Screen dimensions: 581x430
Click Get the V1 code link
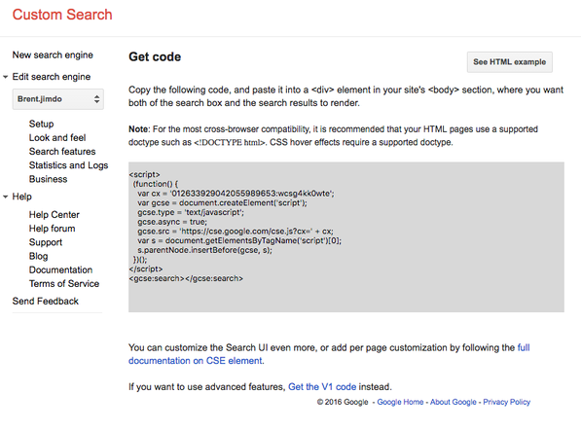(x=322, y=386)
